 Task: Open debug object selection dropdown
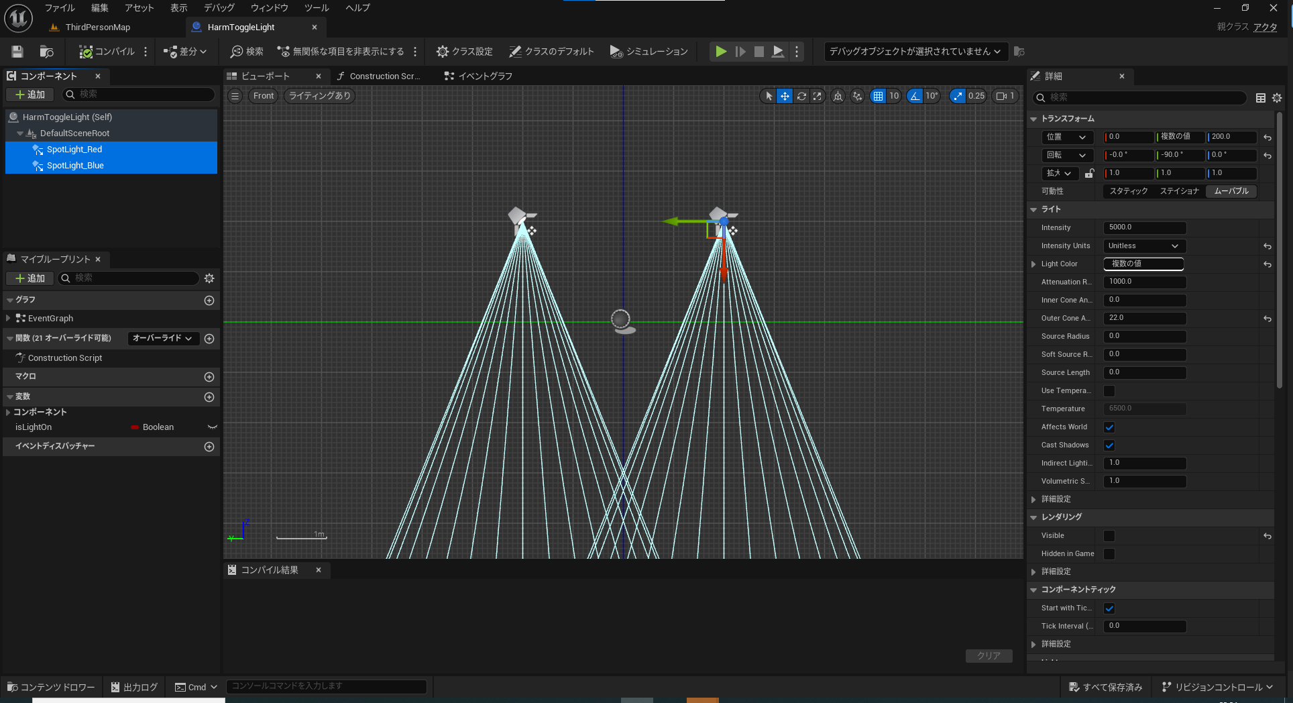coord(915,52)
